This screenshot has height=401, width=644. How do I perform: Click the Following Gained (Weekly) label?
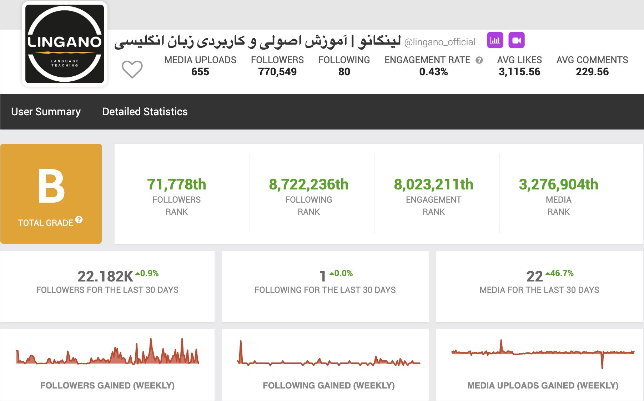tap(329, 386)
